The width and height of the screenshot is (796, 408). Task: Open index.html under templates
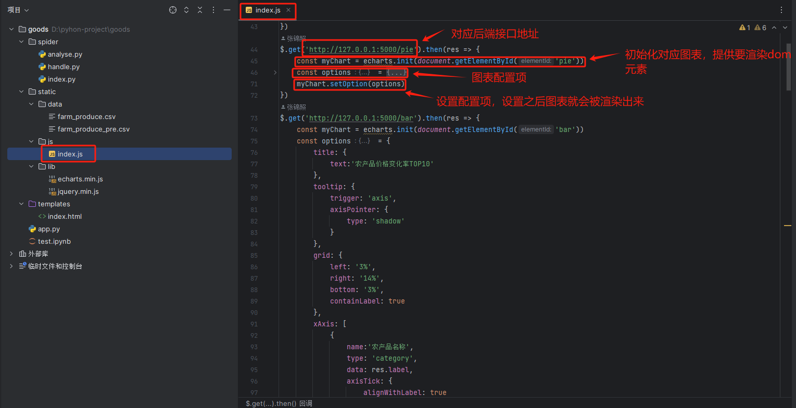(65, 216)
